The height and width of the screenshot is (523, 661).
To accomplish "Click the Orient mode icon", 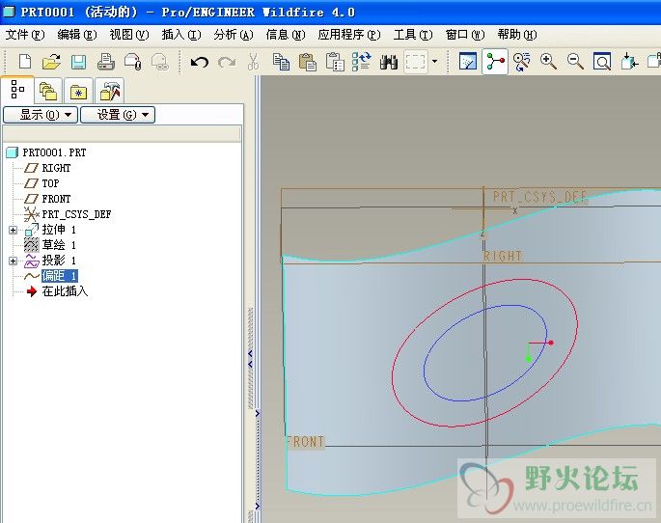I will point(522,62).
